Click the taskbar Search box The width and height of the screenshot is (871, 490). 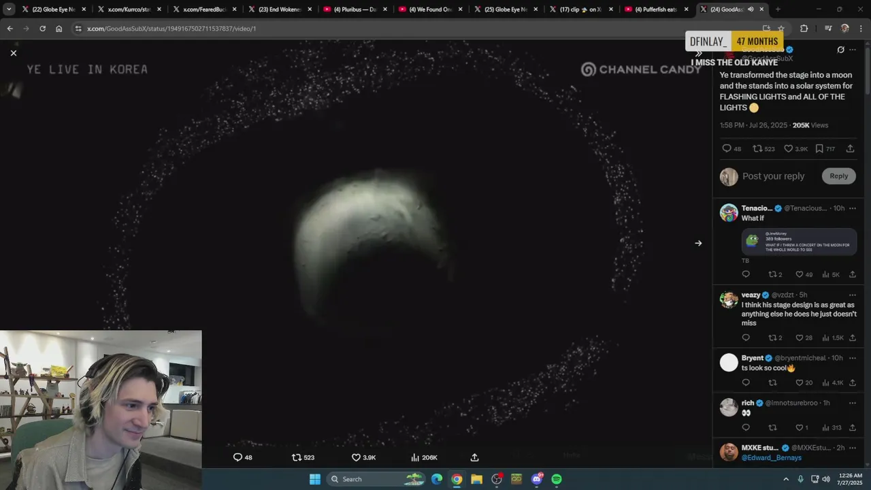click(376, 479)
